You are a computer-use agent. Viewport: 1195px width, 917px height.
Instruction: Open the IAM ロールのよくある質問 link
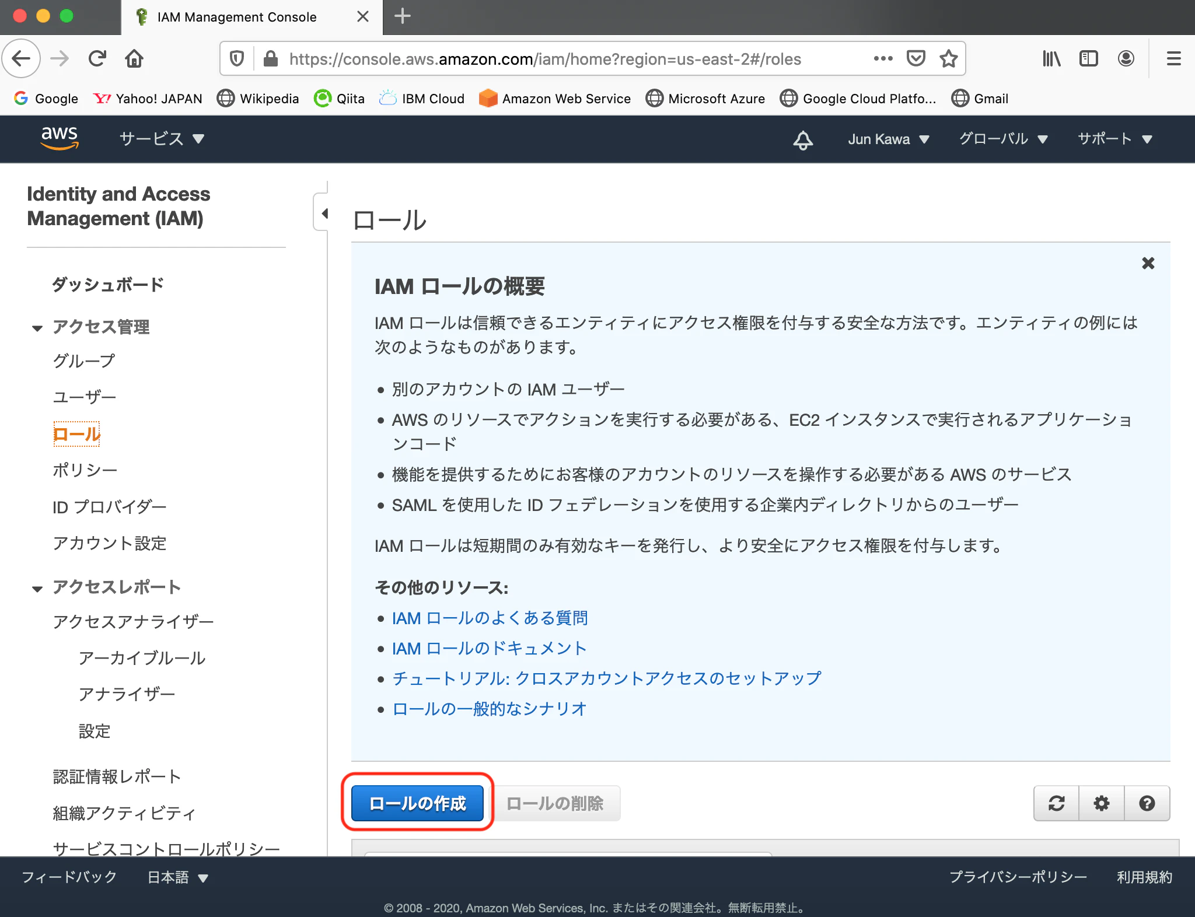pos(490,618)
